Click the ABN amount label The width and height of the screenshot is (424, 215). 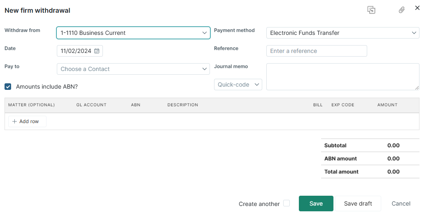340,159
